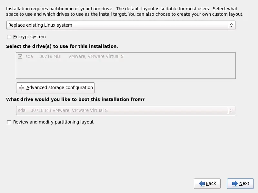Image resolution: width=258 pixels, height=193 pixels.
Task: Go to previous step with Back button
Action: click(207, 183)
